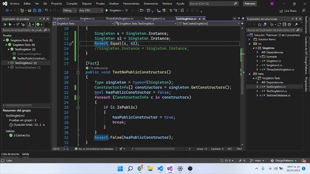This screenshot has width=310, height=174.
Task: Open the Salida output tab
Action: tap(25, 154)
